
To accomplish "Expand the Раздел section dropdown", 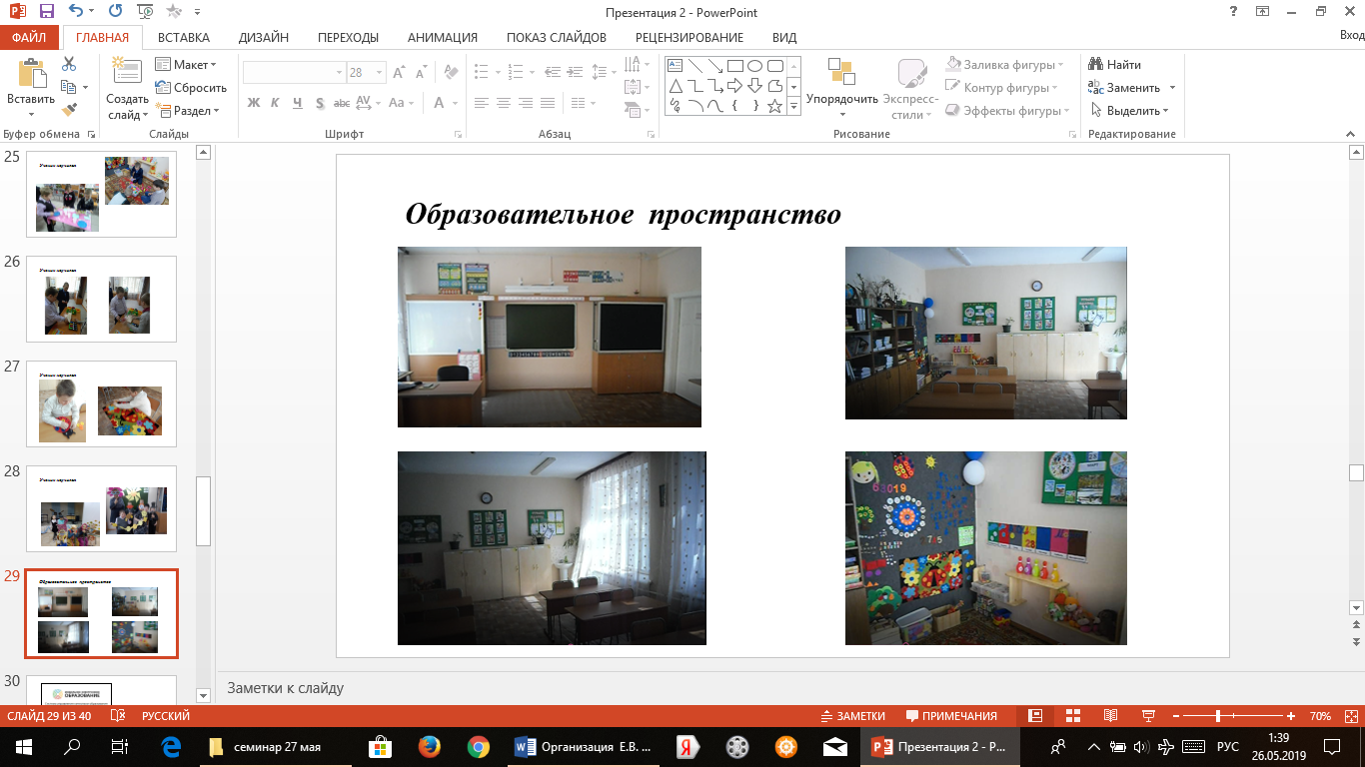I will click(x=189, y=111).
